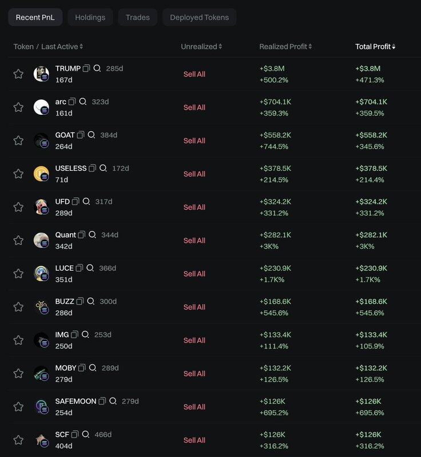Image resolution: width=421 pixels, height=457 pixels.
Task: Open the Deployed Tokens tab
Action: click(x=199, y=17)
